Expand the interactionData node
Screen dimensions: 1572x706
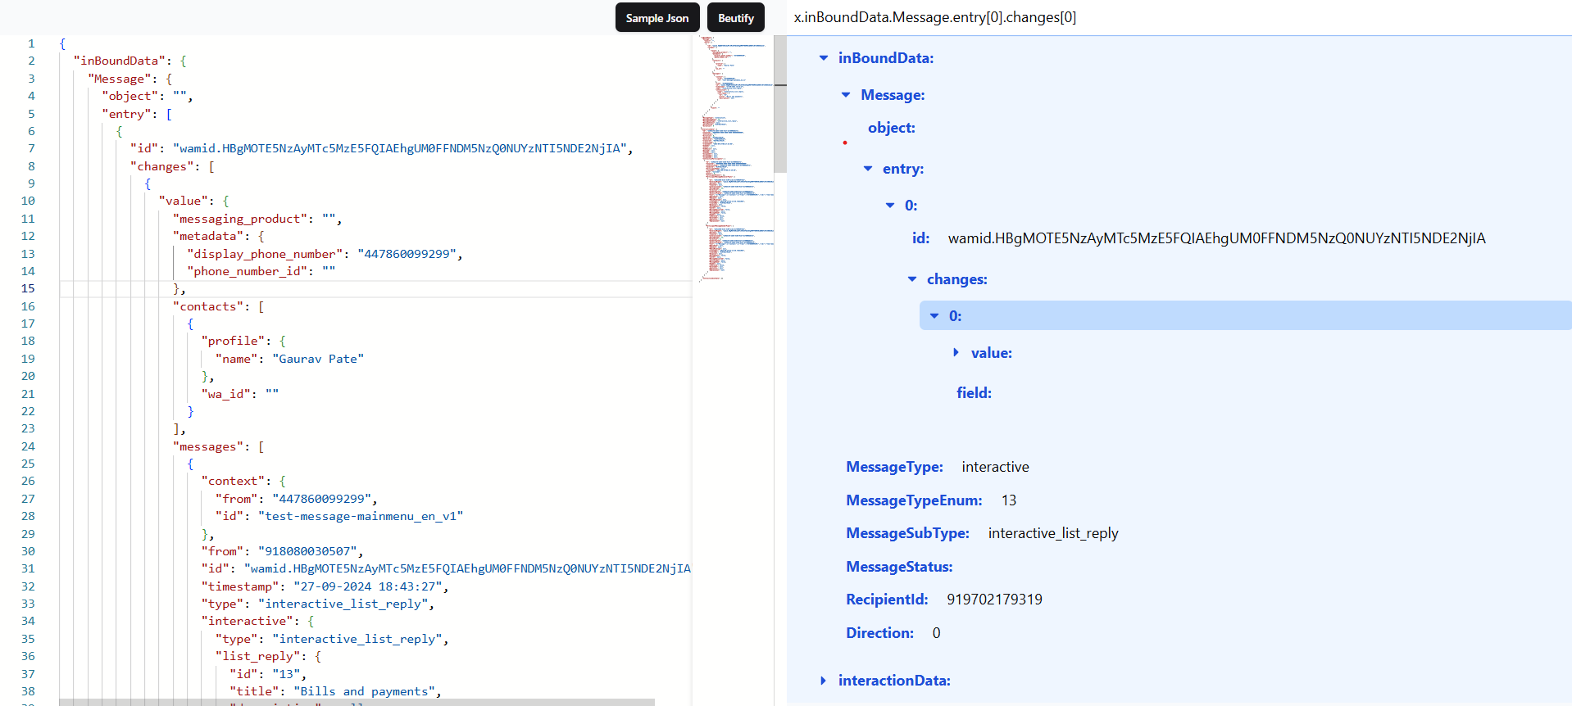[x=823, y=681]
